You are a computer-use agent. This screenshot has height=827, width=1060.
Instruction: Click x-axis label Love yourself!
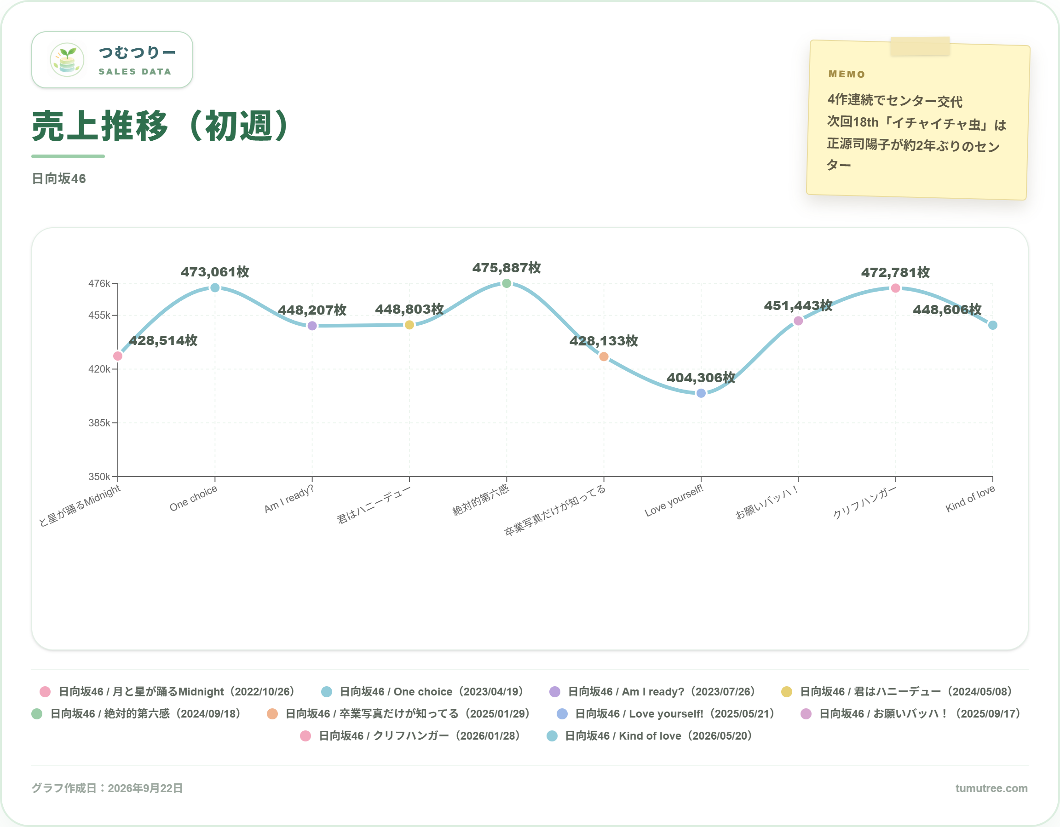pyautogui.click(x=674, y=500)
